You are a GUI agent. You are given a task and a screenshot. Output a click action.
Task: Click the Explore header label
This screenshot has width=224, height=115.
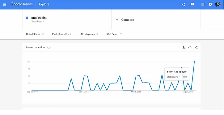44,4
